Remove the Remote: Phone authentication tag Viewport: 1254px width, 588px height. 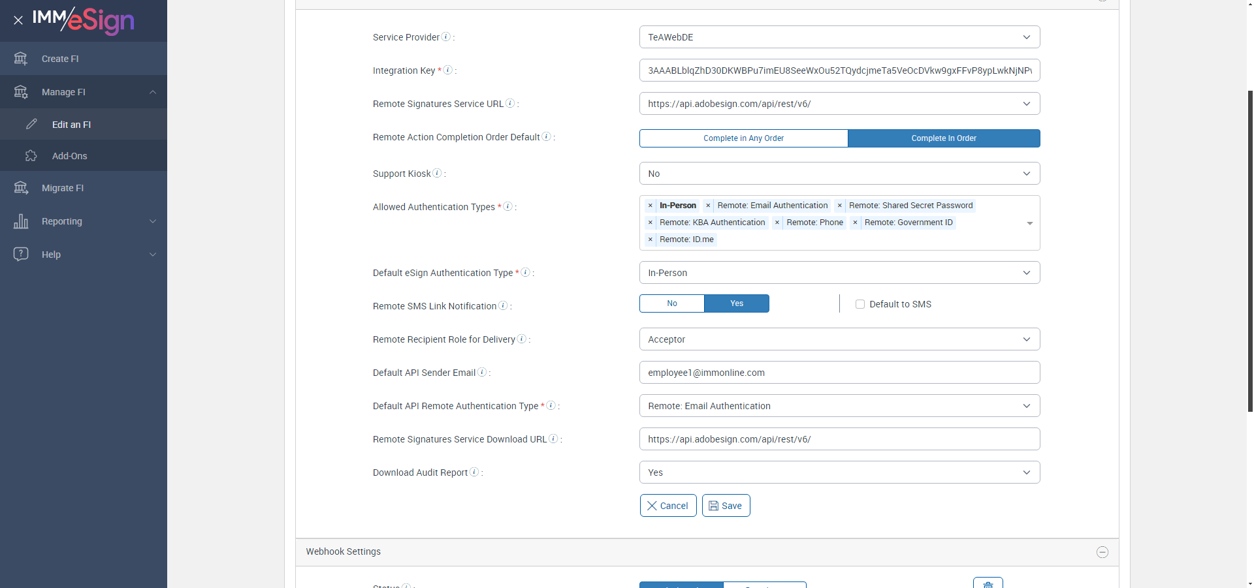[777, 223]
